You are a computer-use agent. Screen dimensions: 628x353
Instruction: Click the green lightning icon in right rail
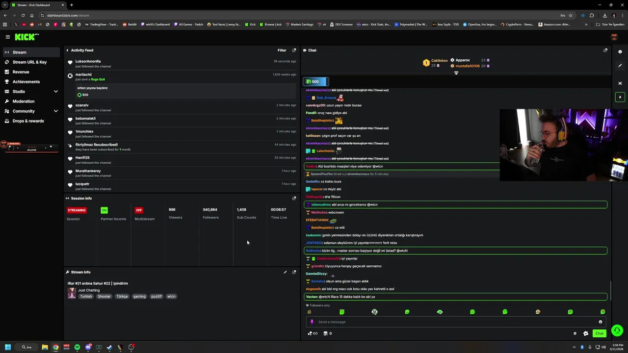tap(620, 97)
